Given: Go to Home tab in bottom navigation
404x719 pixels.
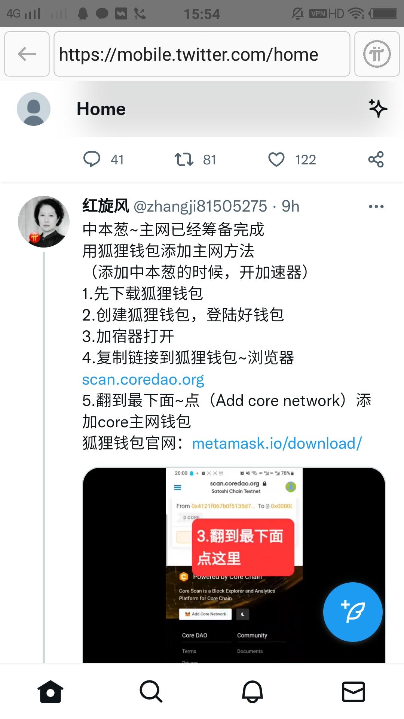Looking at the screenshot, I should click(50, 692).
